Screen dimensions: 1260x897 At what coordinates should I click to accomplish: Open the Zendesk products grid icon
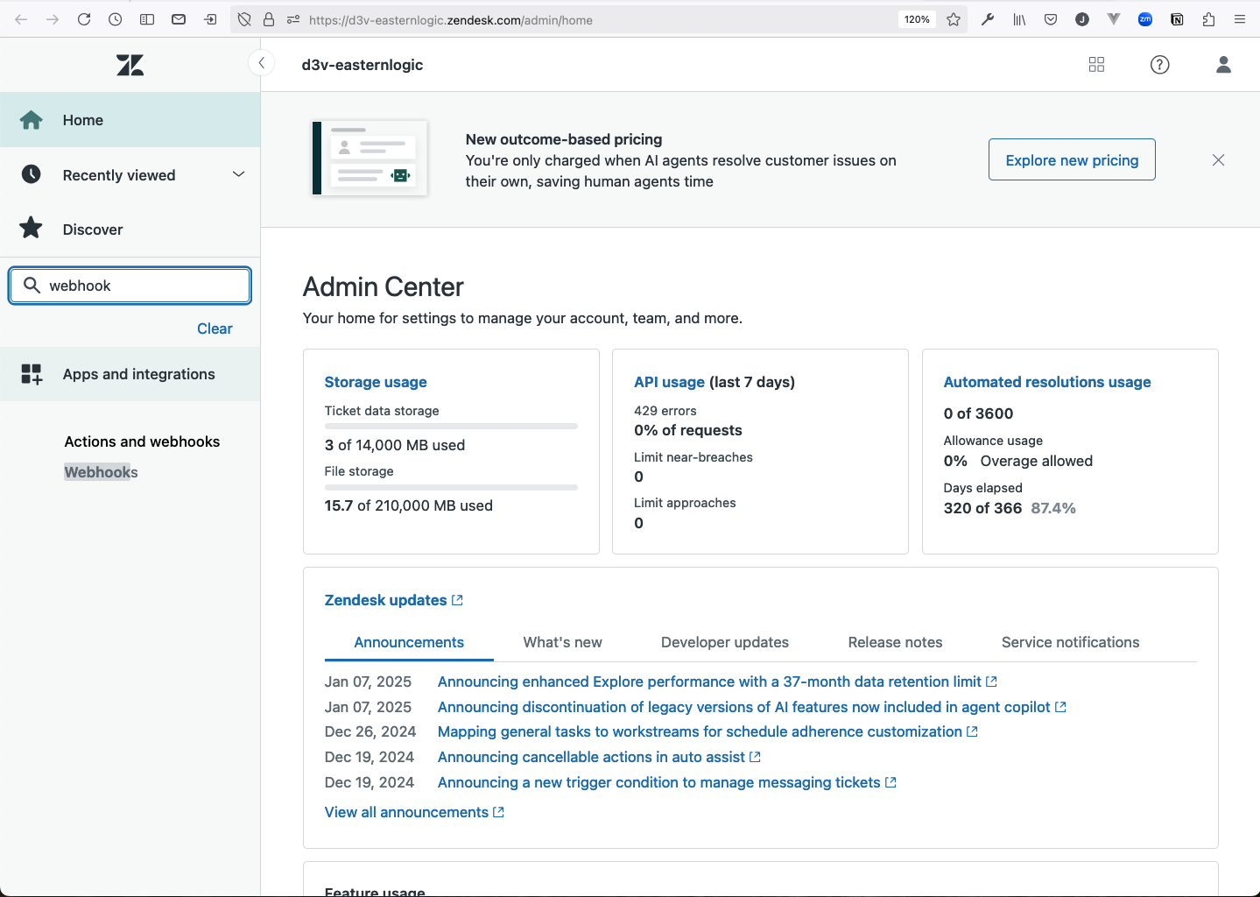pos(1096,64)
